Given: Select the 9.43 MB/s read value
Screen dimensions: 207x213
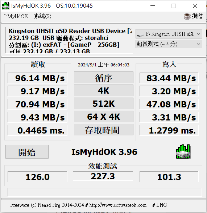Looking at the screenshot, I should [37, 117].
